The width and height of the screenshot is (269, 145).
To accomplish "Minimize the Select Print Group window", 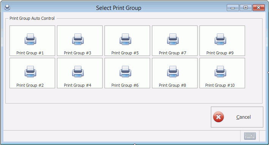I will 233,8.
